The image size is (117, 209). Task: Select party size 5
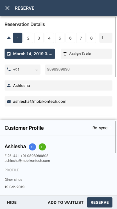60,38
